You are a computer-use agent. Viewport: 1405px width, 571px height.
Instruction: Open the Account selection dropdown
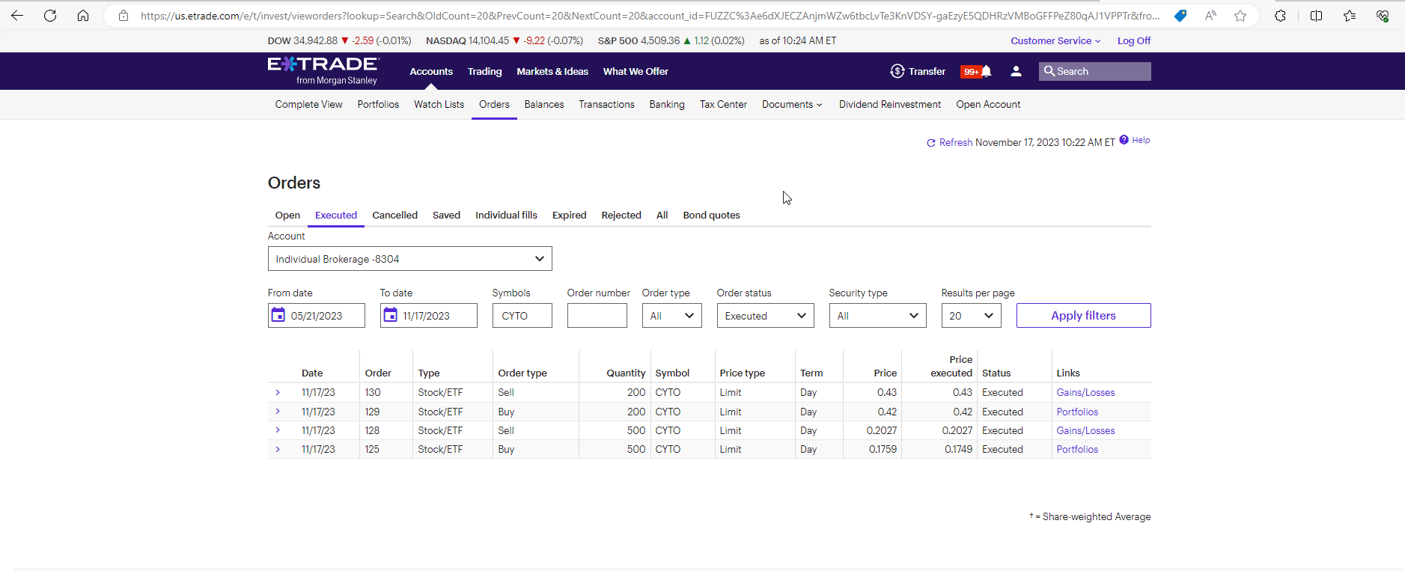409,259
